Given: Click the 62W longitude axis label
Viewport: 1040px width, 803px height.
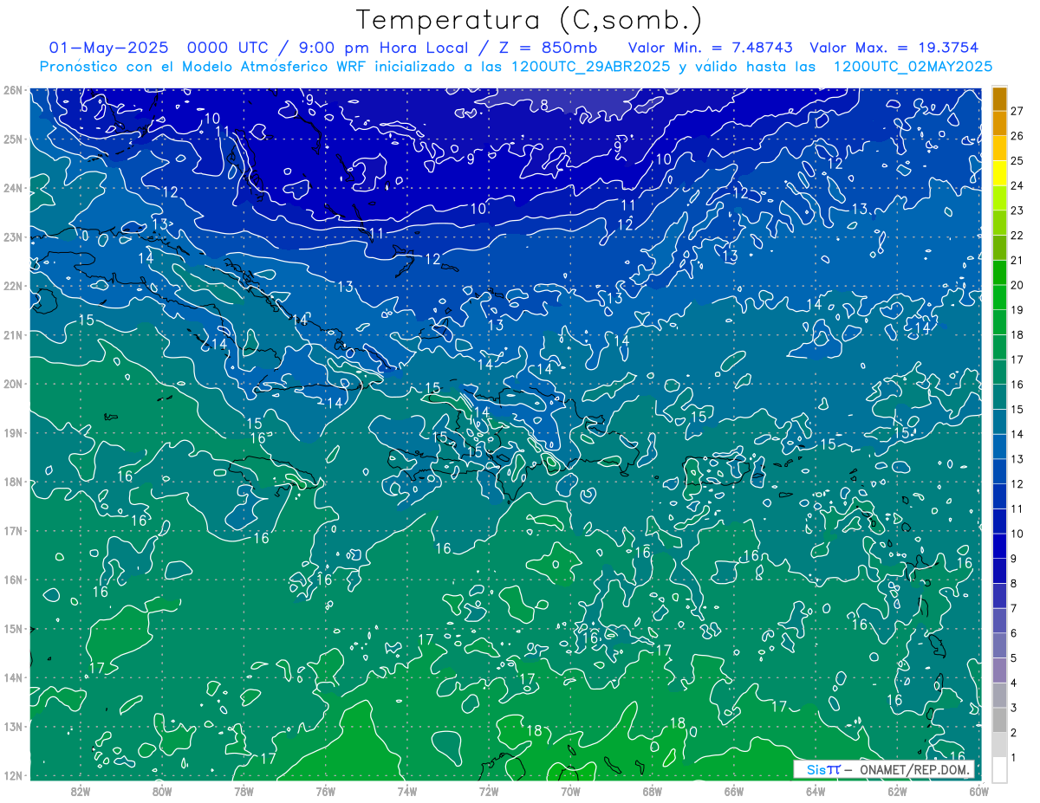Looking at the screenshot, I should [897, 791].
